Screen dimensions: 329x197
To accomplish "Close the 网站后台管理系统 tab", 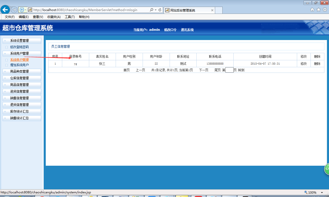I will 212,10.
